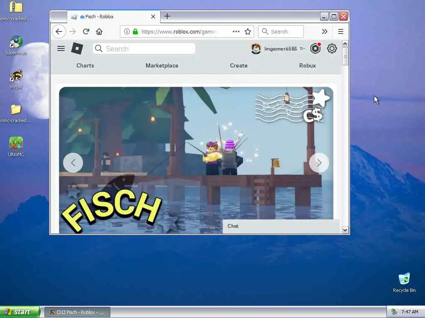Screen dimensions: 425x318
Task: Click the vertical scrollbar thumb
Action: pos(345,56)
